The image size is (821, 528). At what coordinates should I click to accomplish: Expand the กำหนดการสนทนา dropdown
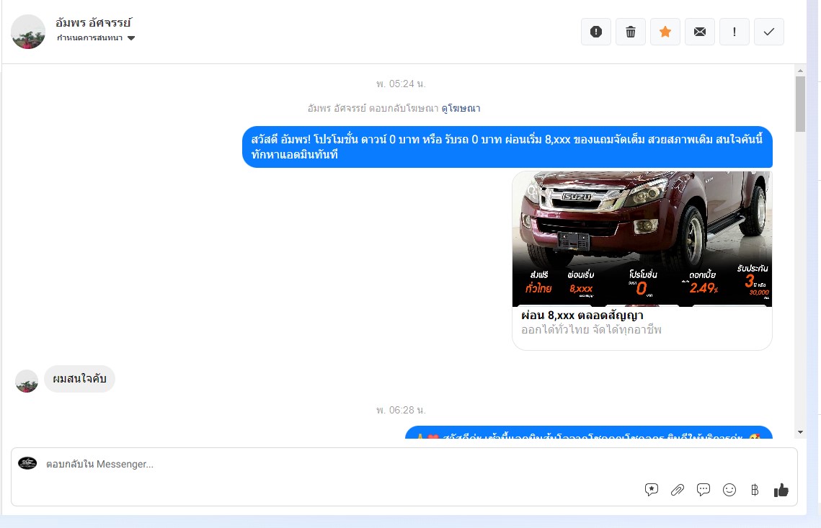[x=96, y=37]
